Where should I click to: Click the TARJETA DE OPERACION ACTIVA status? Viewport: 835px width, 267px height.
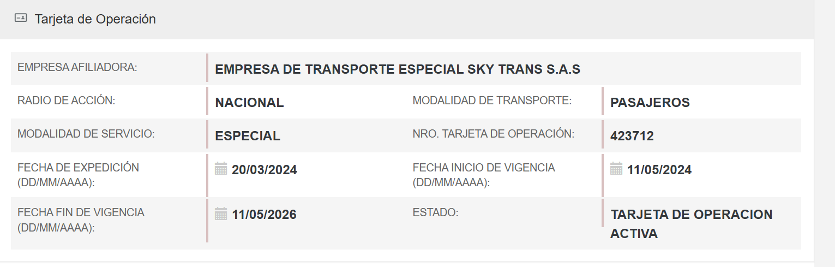pos(691,224)
